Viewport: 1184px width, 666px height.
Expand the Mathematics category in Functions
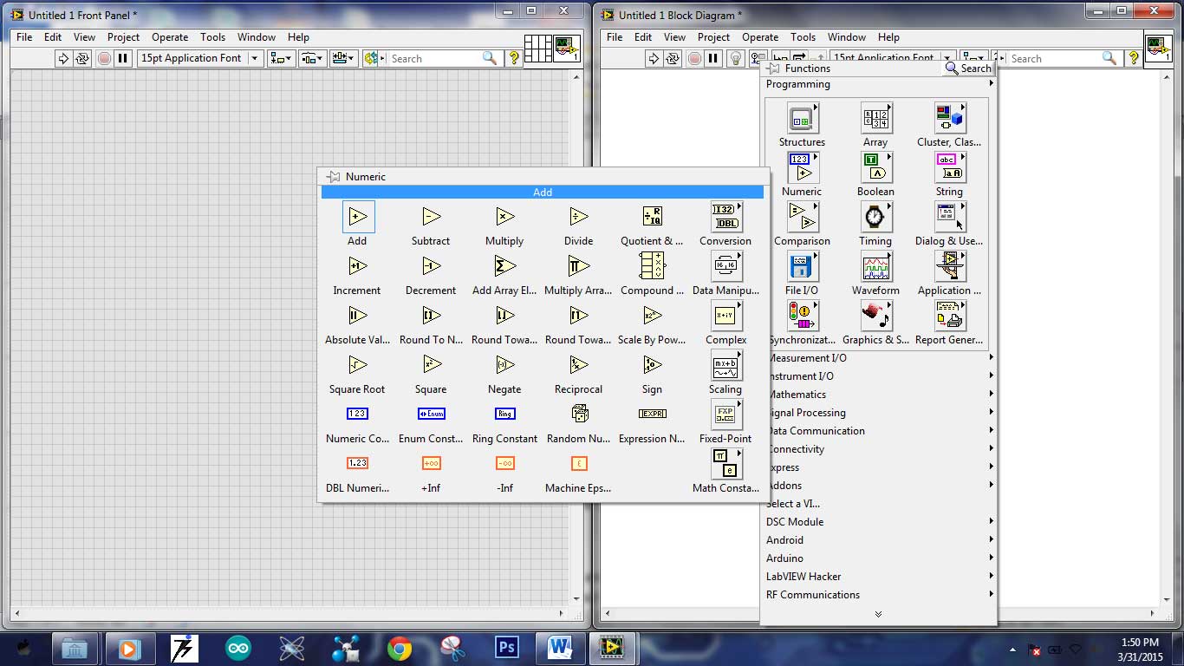(879, 395)
